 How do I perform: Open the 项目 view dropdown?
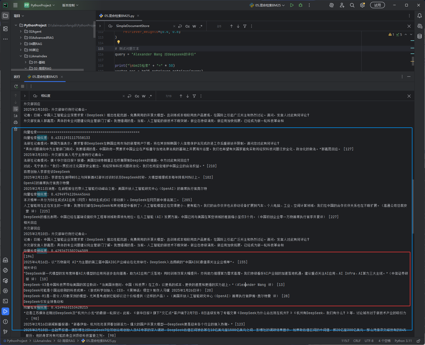coord(19,16)
